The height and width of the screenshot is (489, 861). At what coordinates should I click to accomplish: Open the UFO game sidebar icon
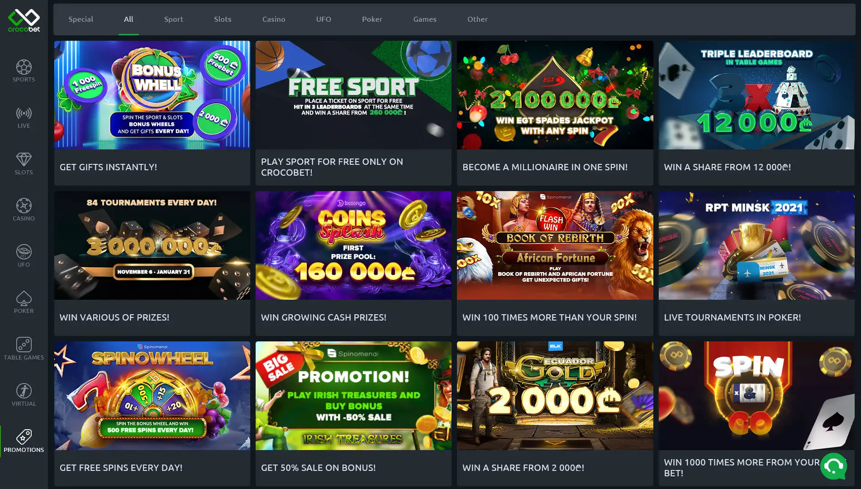coord(24,256)
